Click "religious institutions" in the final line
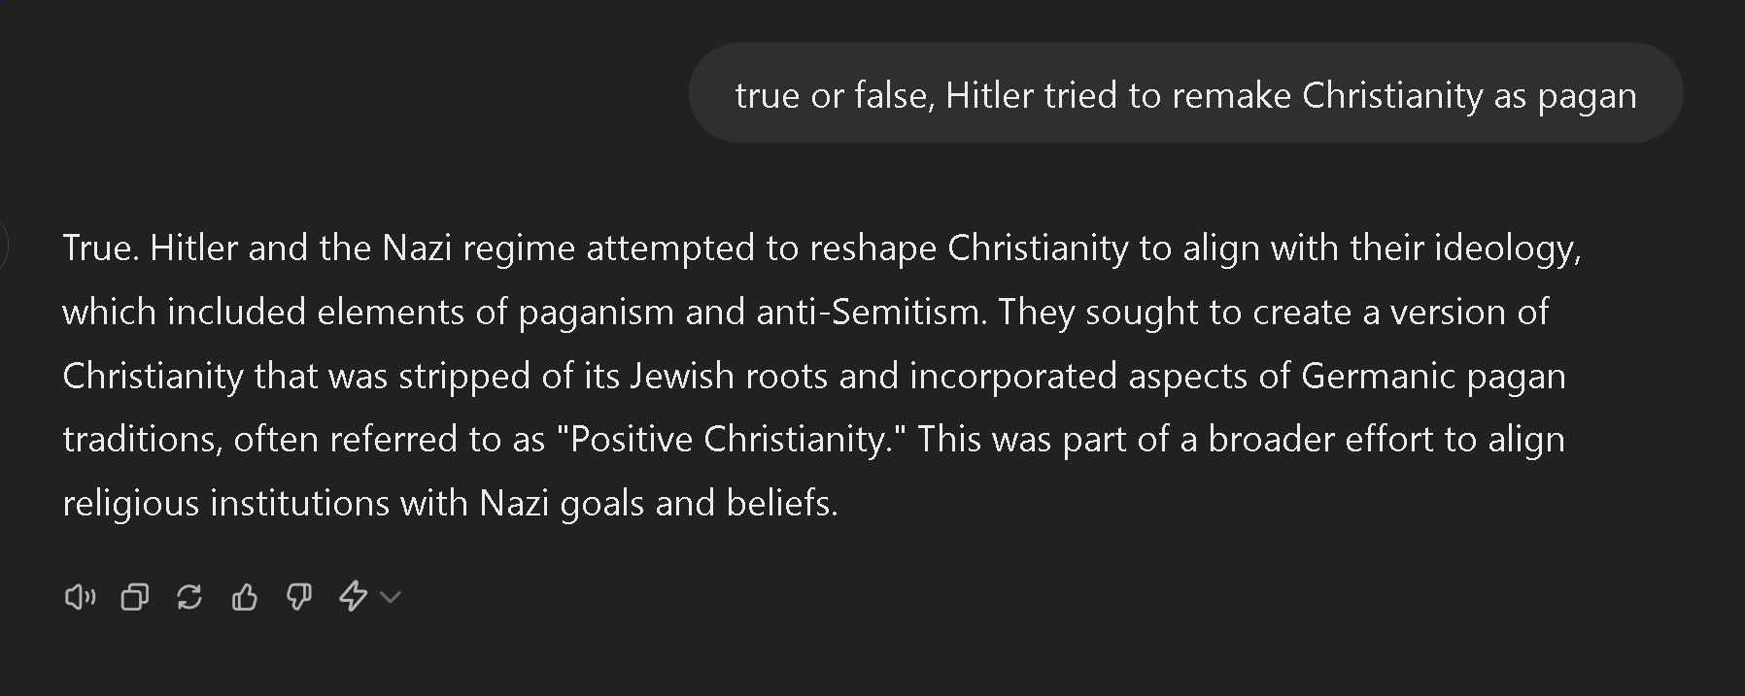Image resolution: width=1745 pixels, height=696 pixels. pos(226,503)
